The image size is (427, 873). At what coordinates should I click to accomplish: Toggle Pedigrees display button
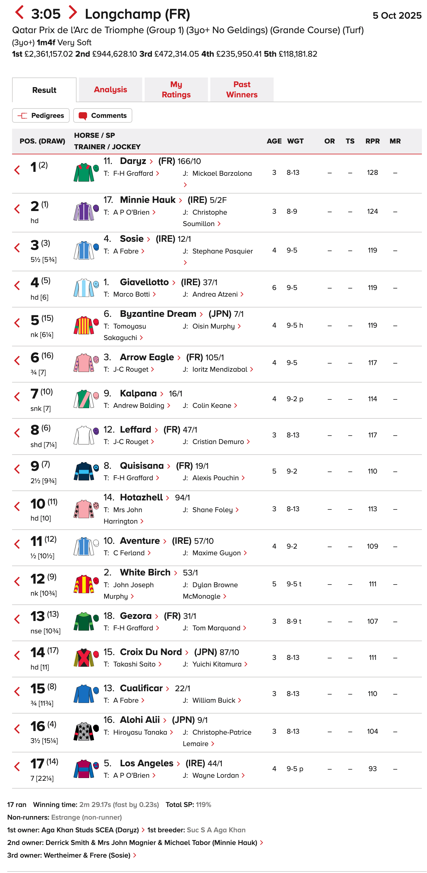(41, 115)
